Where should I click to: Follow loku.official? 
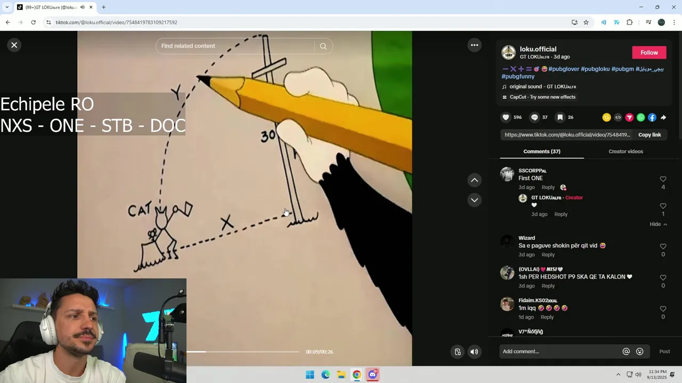(x=649, y=53)
